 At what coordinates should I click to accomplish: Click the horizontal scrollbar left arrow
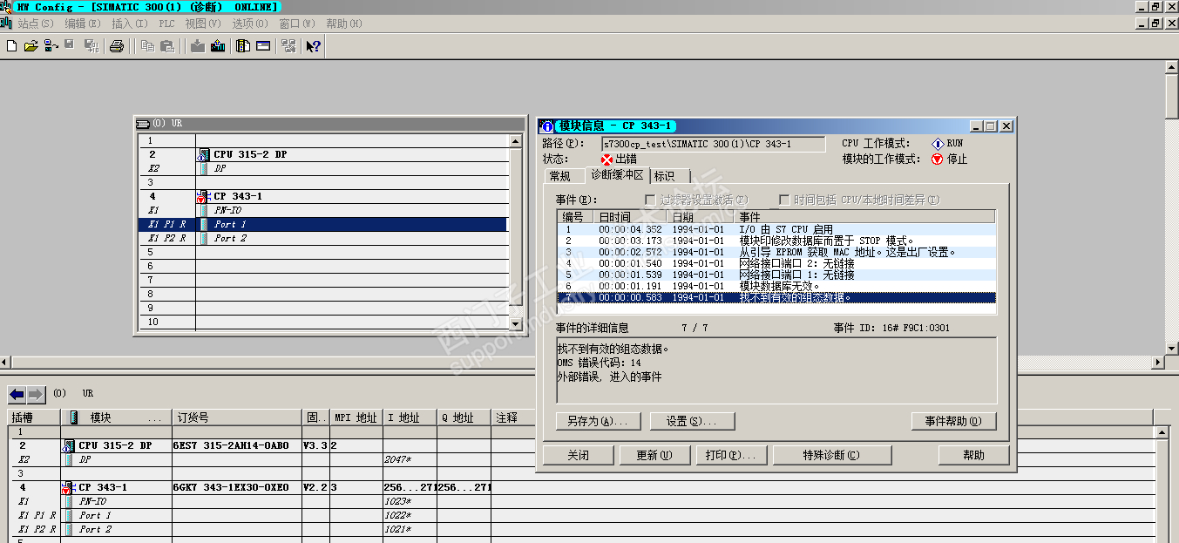click(5, 362)
